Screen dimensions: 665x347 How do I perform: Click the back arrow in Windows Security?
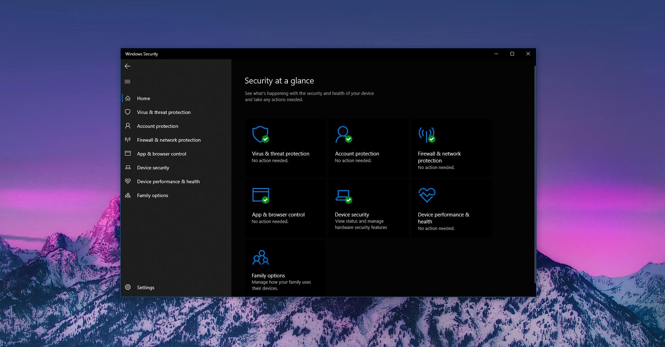tap(127, 66)
